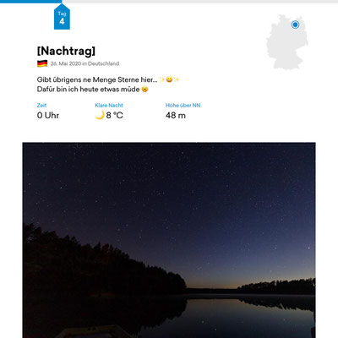Click the Höhe über NN label
Screen dimensions: 338x338
183,106
